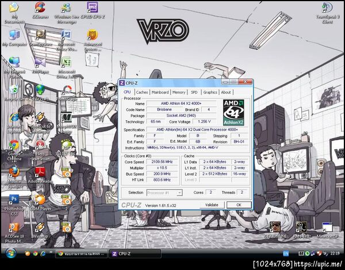Click the Windows Start orb
Screen dimensions: 345x270
click(x=10, y=253)
